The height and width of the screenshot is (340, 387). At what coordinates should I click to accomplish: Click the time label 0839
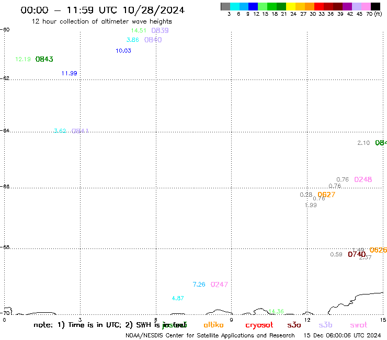[x=160, y=30]
